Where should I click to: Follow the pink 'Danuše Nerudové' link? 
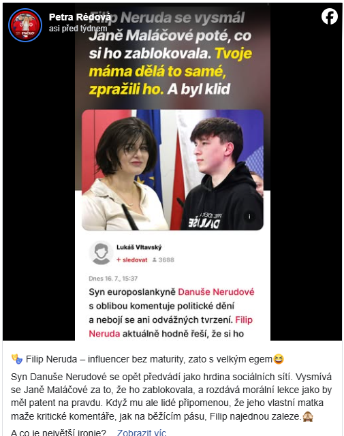pos(216,292)
